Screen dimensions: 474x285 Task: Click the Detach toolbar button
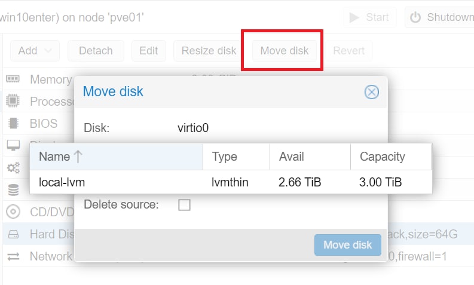(96, 51)
